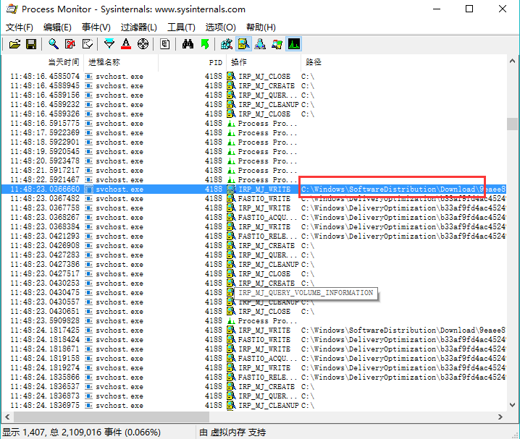
Task: Toggle Show Registry Activity icon
Action: [227, 44]
